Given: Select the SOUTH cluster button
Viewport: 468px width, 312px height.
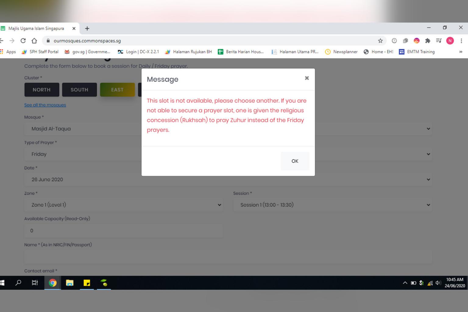Looking at the screenshot, I should 79,90.
